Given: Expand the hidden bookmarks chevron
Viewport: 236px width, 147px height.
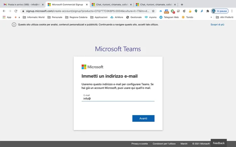Looking at the screenshot, I should pyautogui.click(x=211, y=17).
